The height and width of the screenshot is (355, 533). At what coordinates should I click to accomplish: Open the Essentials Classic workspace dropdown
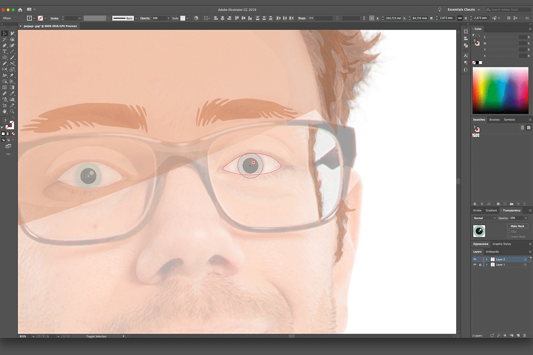point(464,9)
